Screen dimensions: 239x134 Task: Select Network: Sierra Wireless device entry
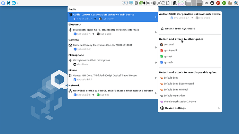point(113,93)
